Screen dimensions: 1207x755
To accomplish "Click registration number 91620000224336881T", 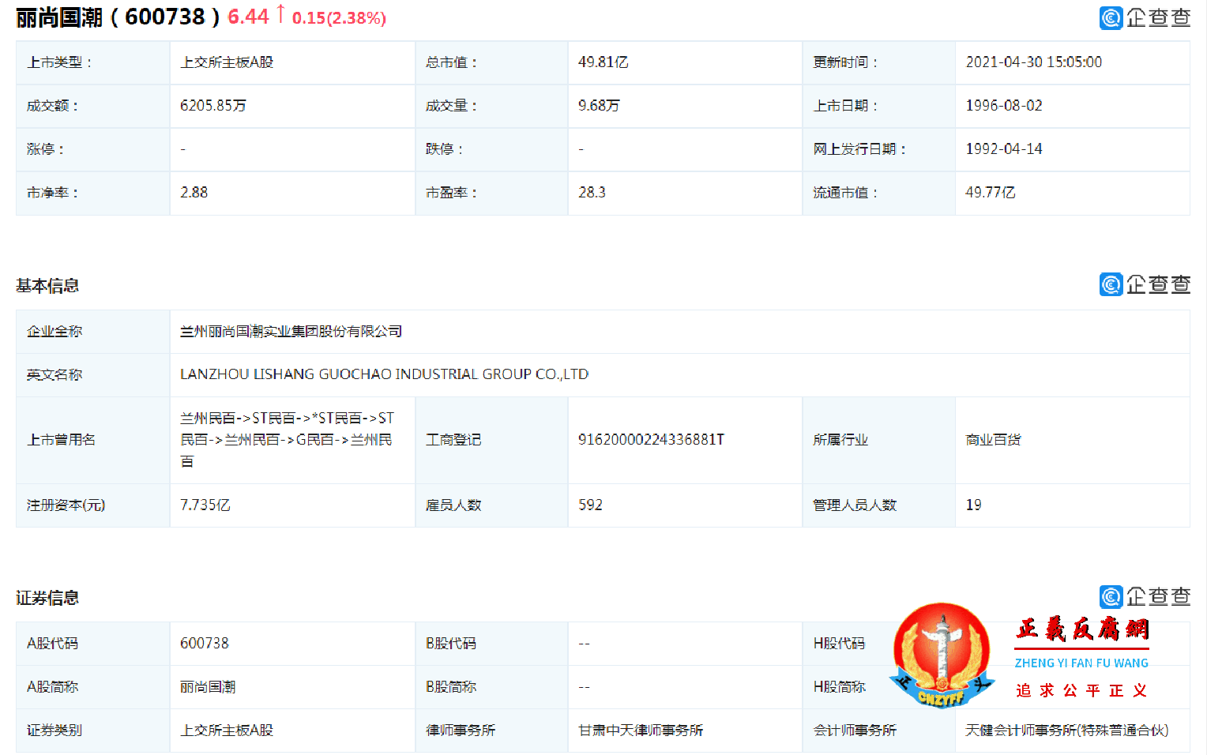I will [654, 440].
